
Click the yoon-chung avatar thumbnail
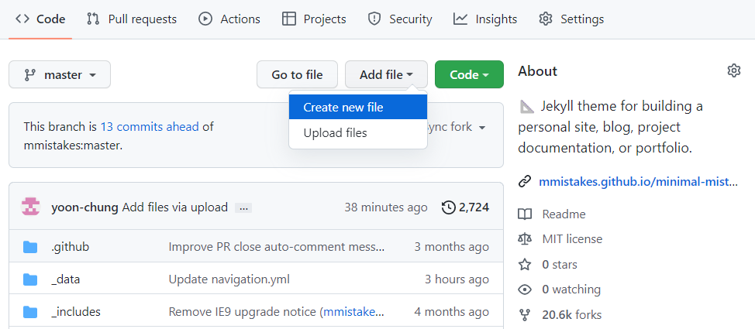click(30, 207)
